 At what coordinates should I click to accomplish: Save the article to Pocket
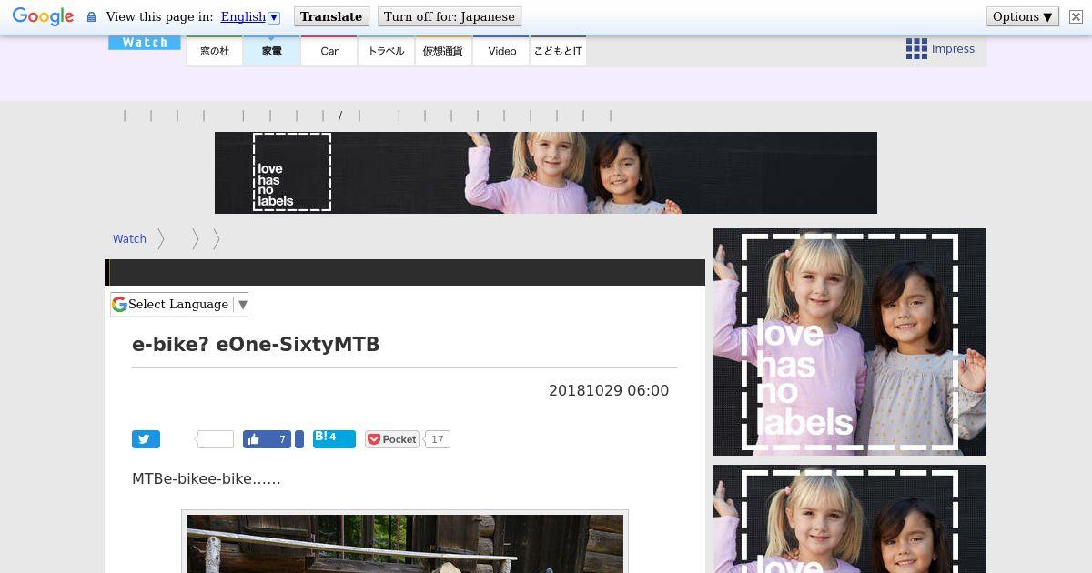[x=392, y=439]
